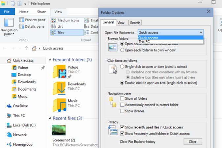Viewport: 222px width, 148px height.
Task: Collapse the Frequent folders group
Action: [50, 60]
